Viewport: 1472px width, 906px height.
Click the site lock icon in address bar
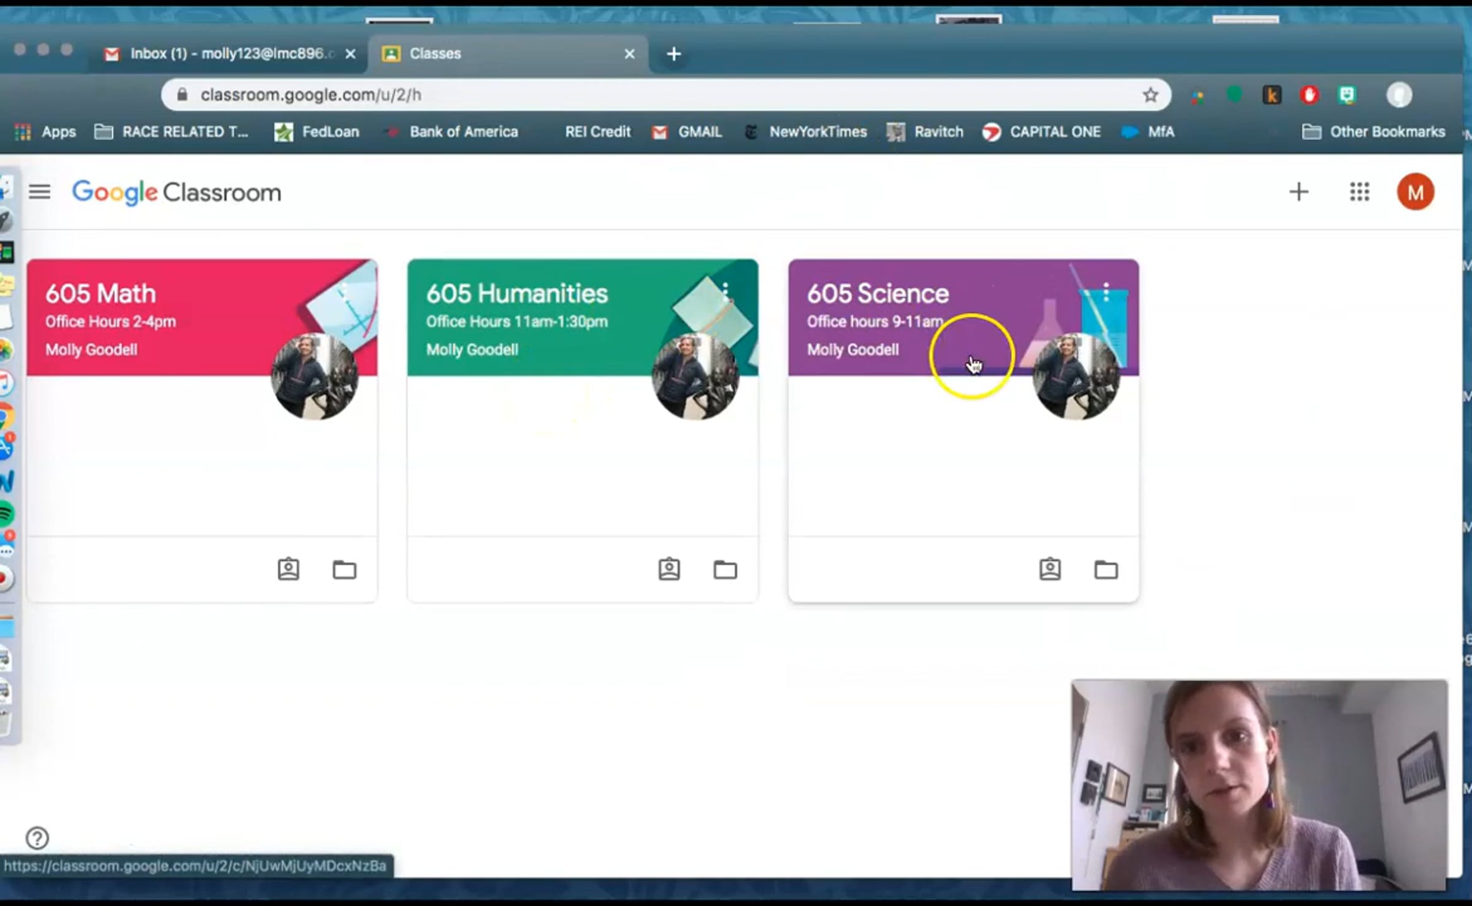[182, 94]
